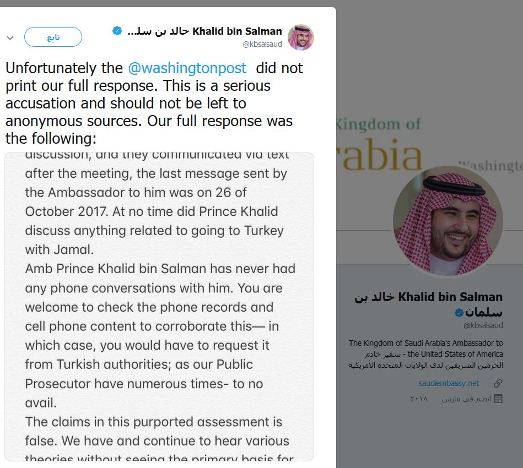Click @kbsalsaud handle below tweet author name
The height and width of the screenshot is (468, 523).
click(x=262, y=44)
